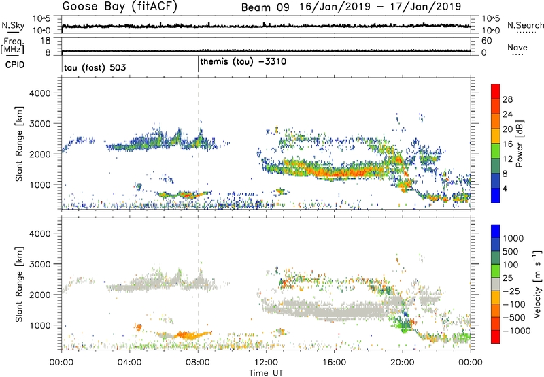Click 'Slant Range [km]' label of velocity panel
The width and height of the screenshot is (544, 377).
[x=19, y=284]
